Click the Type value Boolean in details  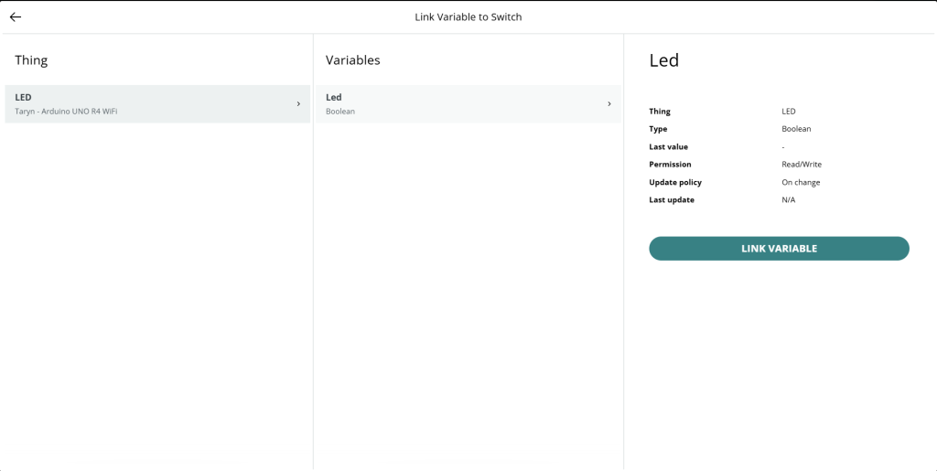(796, 129)
